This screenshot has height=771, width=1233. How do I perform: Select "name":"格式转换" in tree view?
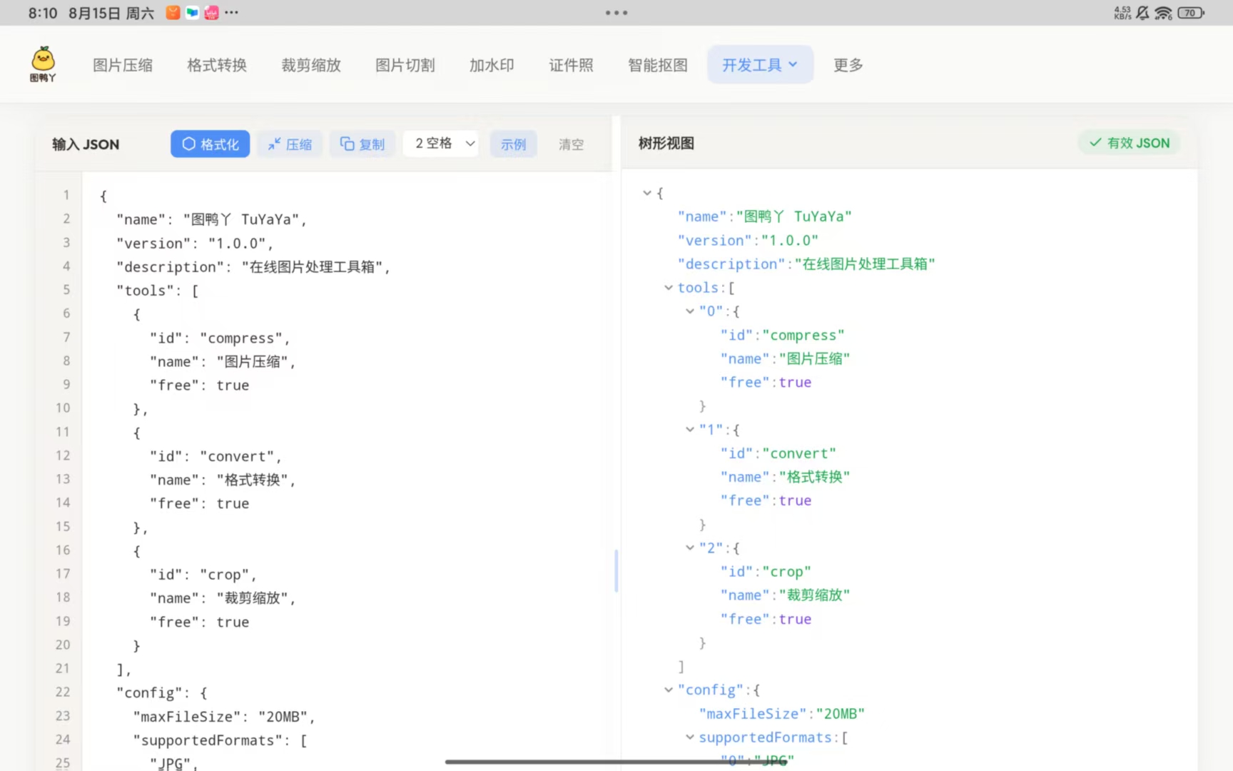click(785, 477)
